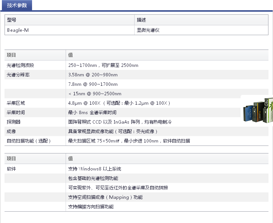Click the Beagle-M model name
Screen dimensions: 273x223
click(x=18, y=30)
